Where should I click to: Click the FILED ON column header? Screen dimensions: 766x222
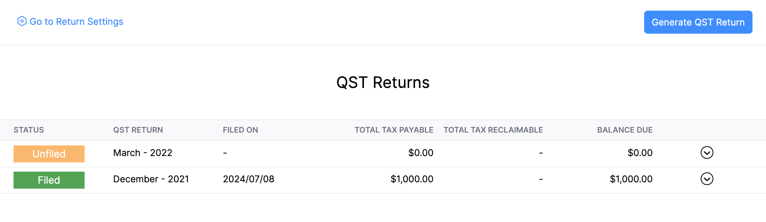[240, 130]
